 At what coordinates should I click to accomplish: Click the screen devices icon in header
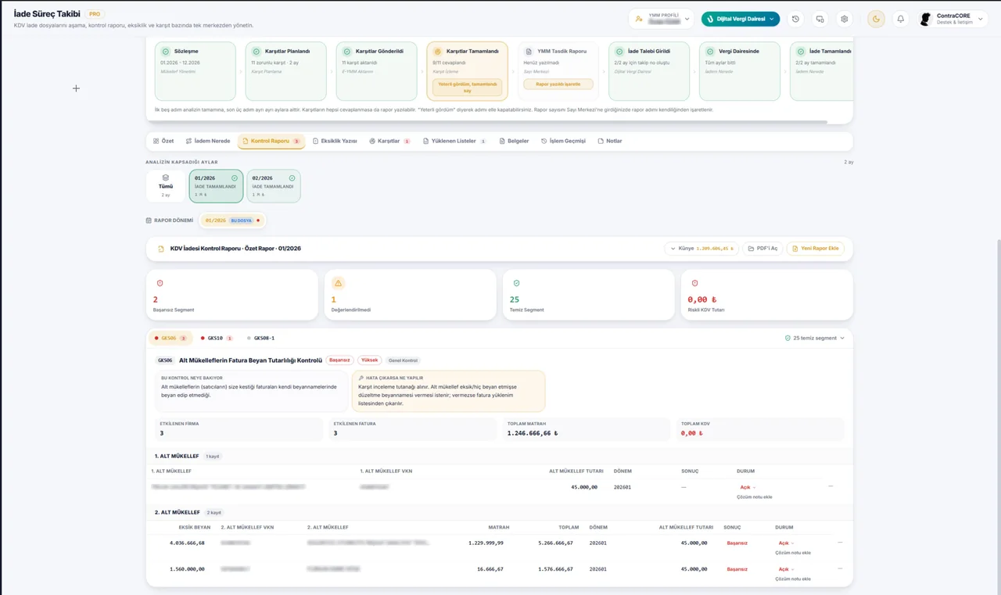820,19
